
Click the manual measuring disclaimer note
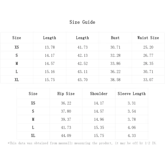pyautogui.click(x=82, y=143)
